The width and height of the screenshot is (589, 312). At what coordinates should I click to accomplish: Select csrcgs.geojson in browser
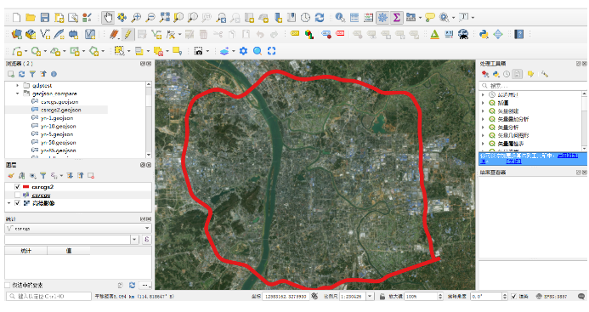tap(59, 102)
